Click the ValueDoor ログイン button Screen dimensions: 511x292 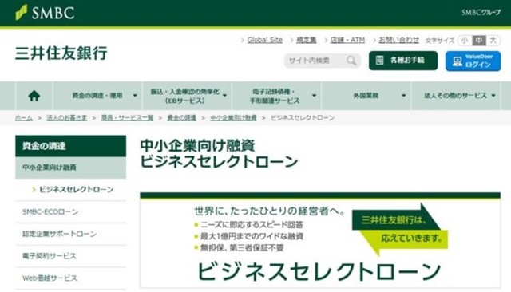tap(473, 61)
